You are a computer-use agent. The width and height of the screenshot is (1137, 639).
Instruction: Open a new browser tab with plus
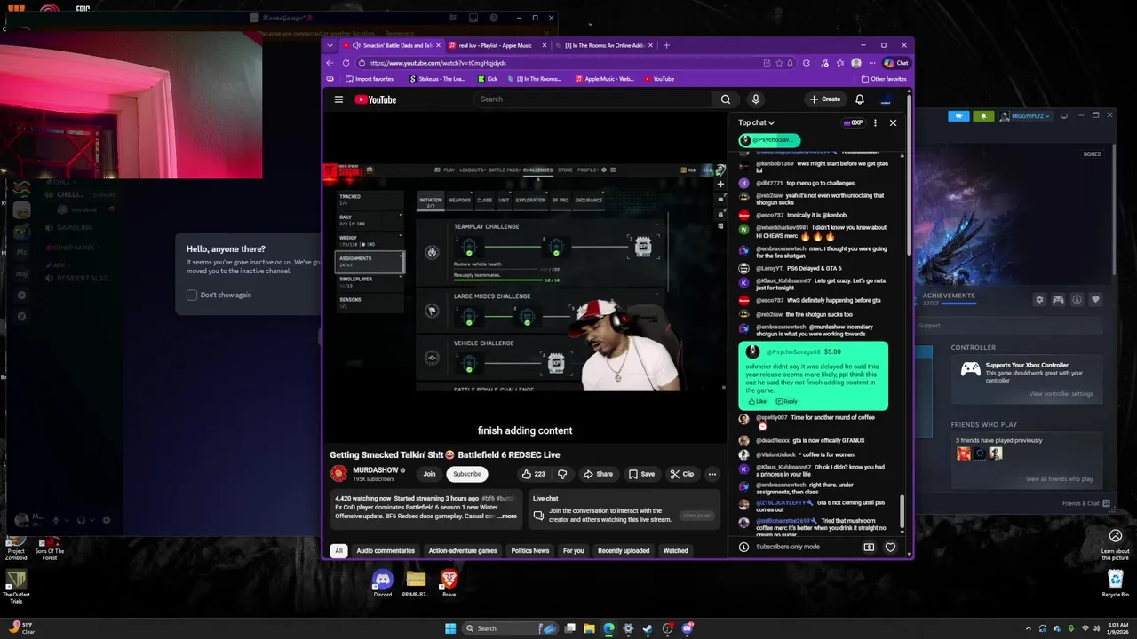666,45
